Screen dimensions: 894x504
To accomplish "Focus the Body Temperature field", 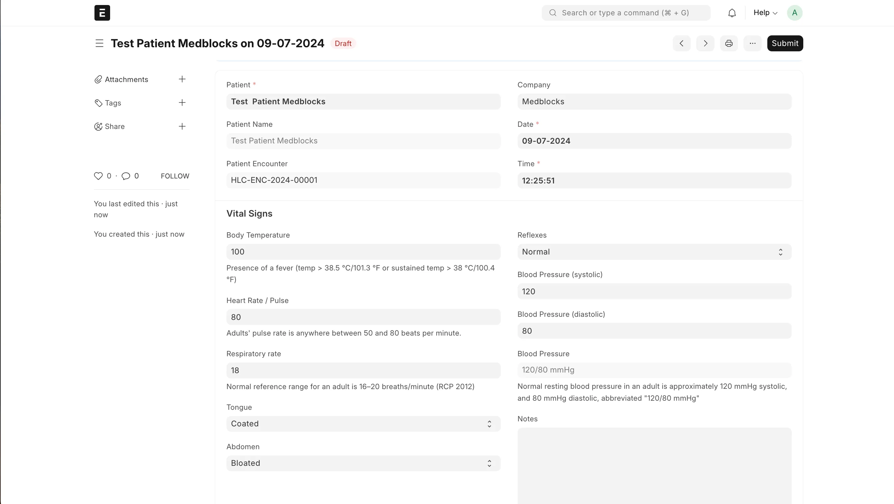I will pos(363,252).
